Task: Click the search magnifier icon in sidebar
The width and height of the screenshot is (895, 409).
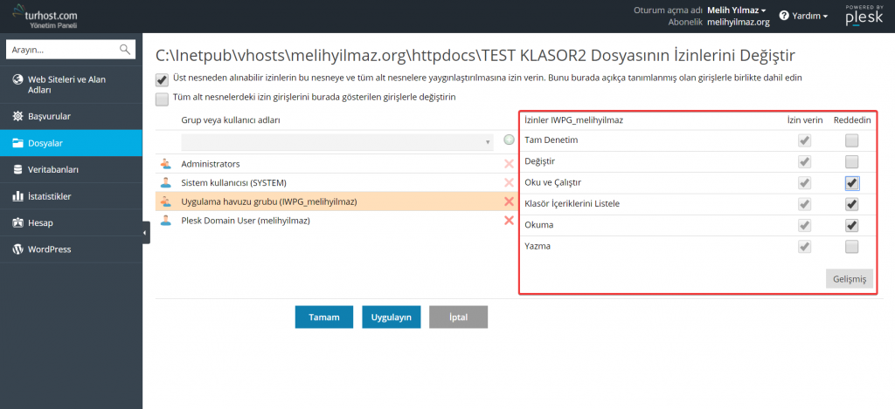Action: click(126, 50)
